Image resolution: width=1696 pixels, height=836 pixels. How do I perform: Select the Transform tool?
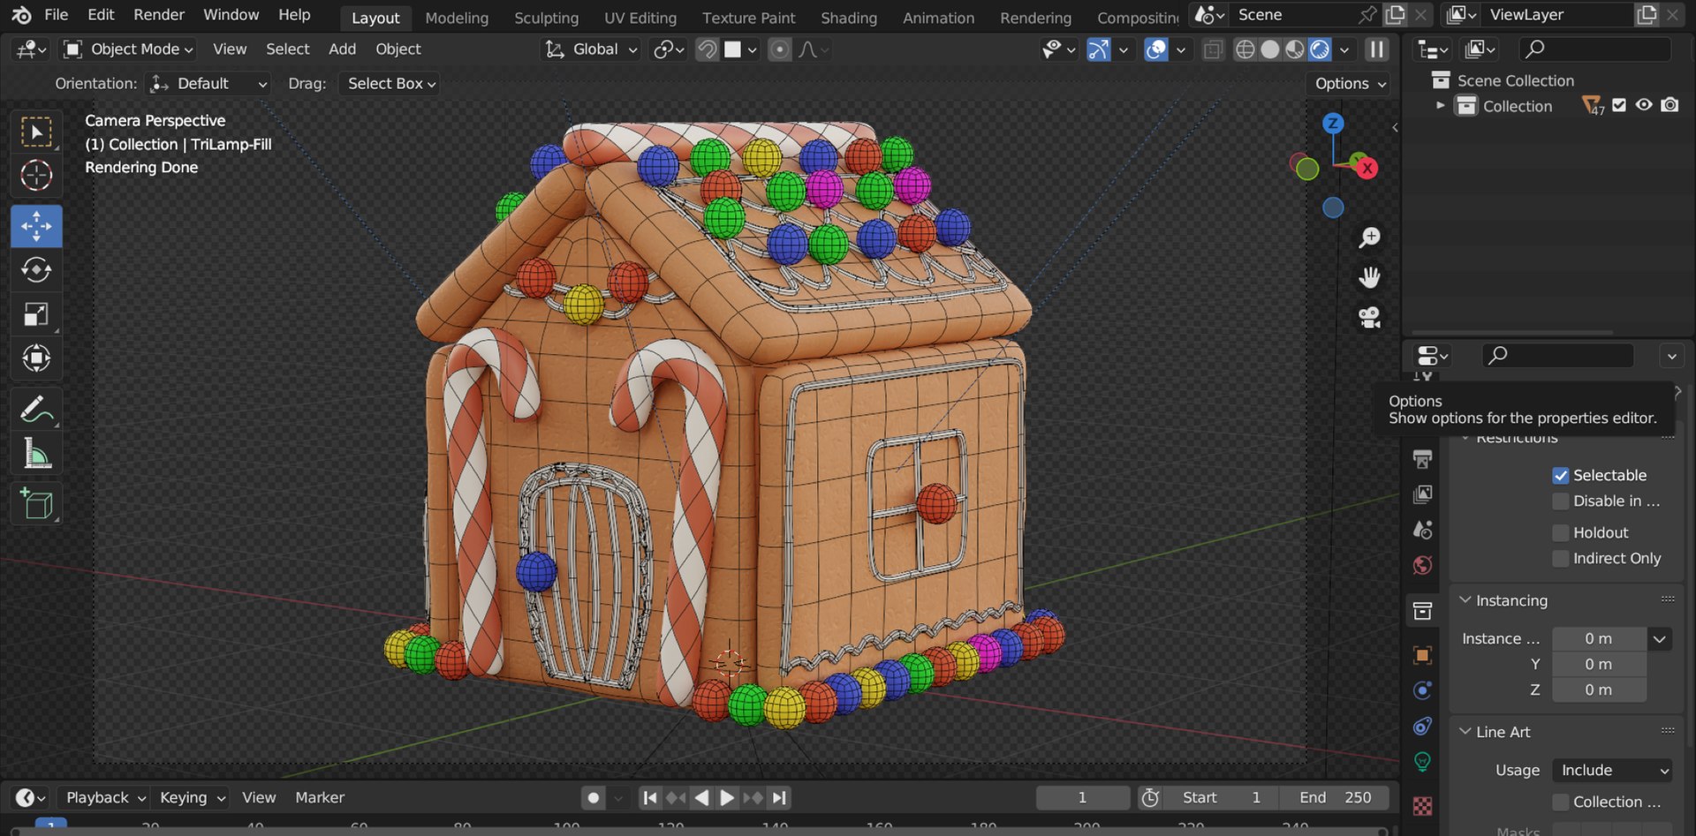point(36,358)
